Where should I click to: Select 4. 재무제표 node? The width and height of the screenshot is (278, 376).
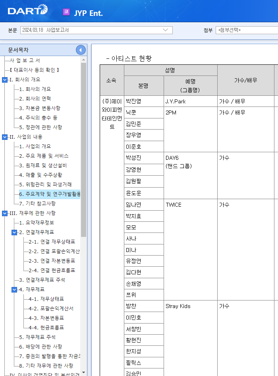pos(32,289)
